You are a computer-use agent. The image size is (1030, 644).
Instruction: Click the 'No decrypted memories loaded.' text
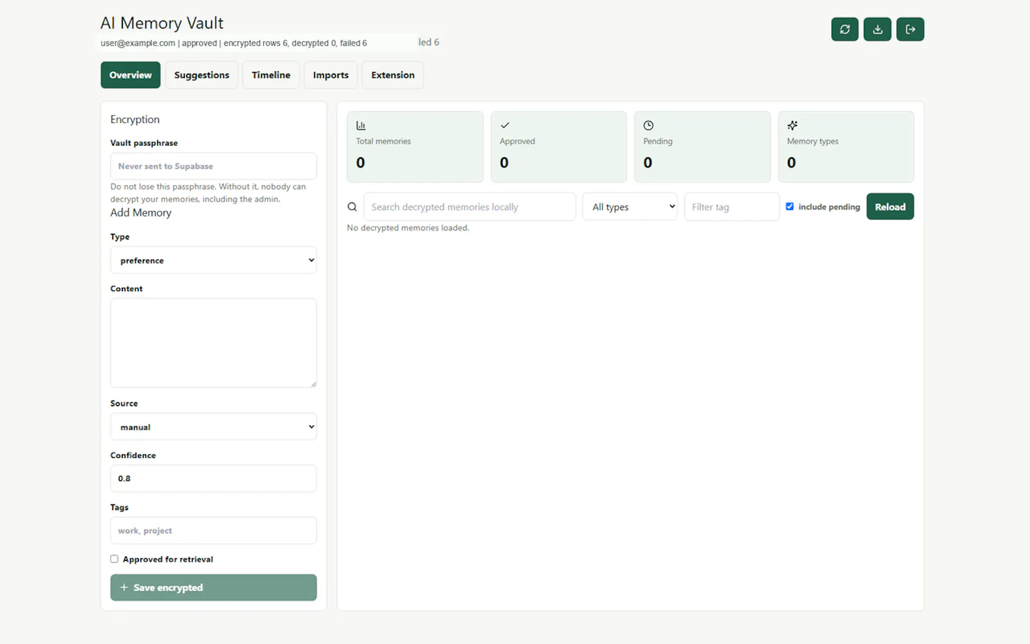pyautogui.click(x=408, y=228)
